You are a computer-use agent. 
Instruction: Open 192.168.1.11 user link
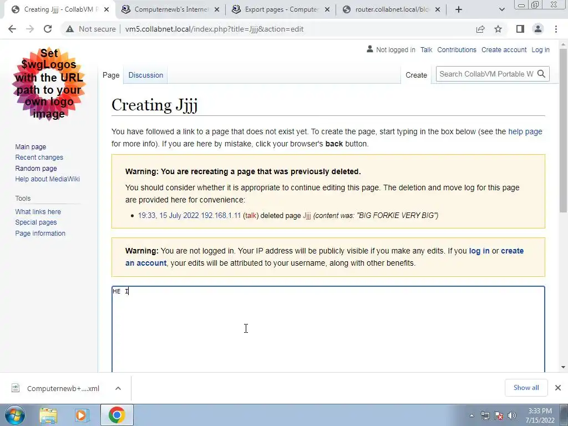[x=221, y=216]
